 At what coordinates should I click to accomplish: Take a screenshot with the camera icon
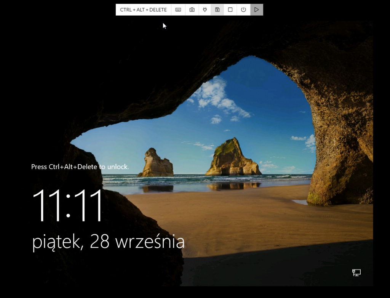(x=192, y=10)
